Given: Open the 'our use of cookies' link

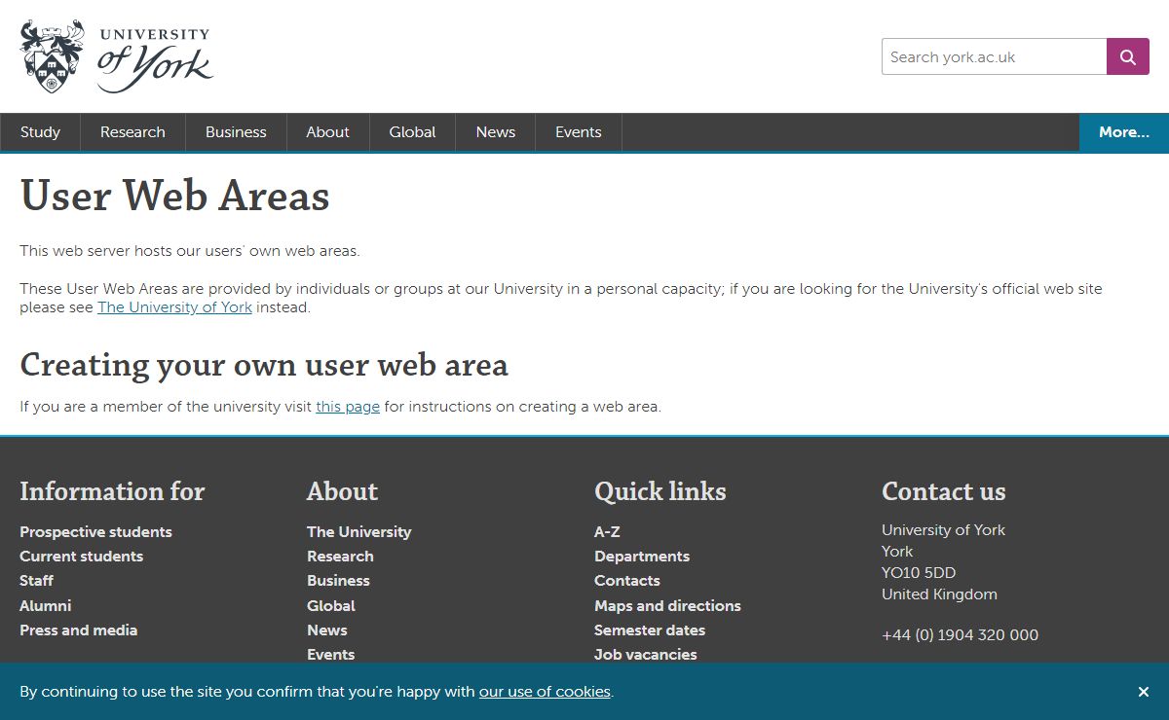Looking at the screenshot, I should tap(545, 692).
